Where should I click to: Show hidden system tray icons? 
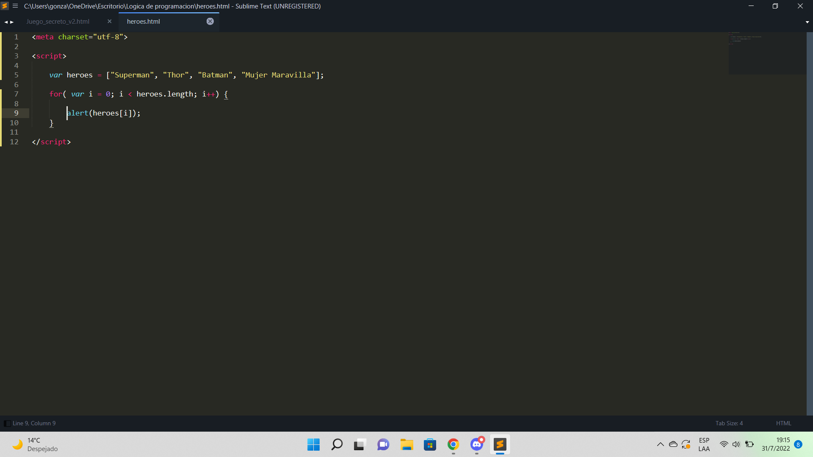660,444
